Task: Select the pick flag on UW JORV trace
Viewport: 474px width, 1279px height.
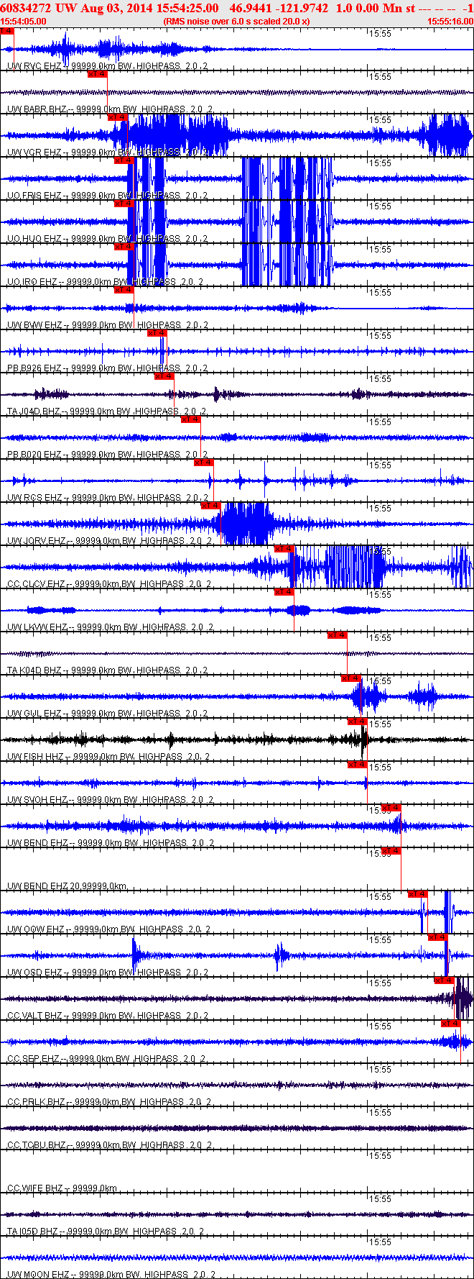Action: coord(210,506)
